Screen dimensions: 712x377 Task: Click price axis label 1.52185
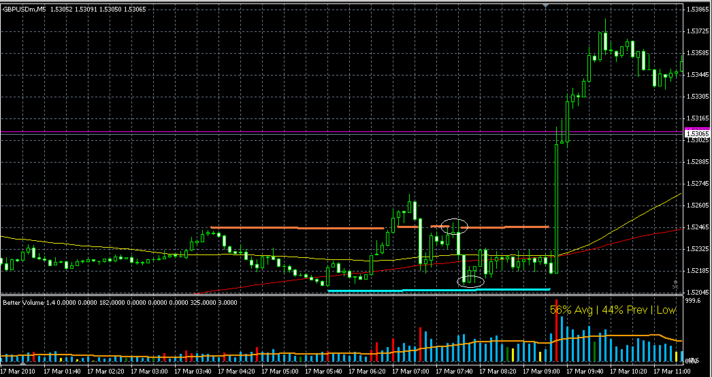pyautogui.click(x=698, y=271)
